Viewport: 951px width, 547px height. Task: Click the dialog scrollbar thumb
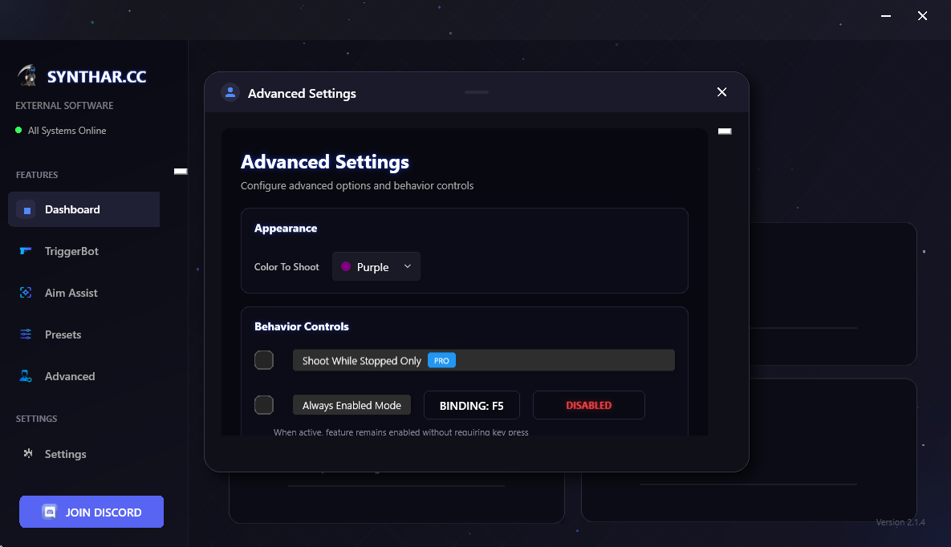click(725, 131)
